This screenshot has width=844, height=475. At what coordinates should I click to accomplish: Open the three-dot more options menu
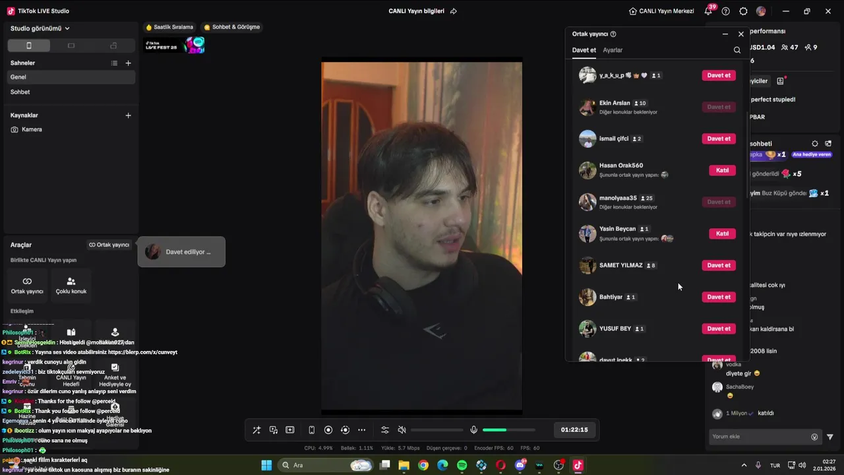click(361, 430)
